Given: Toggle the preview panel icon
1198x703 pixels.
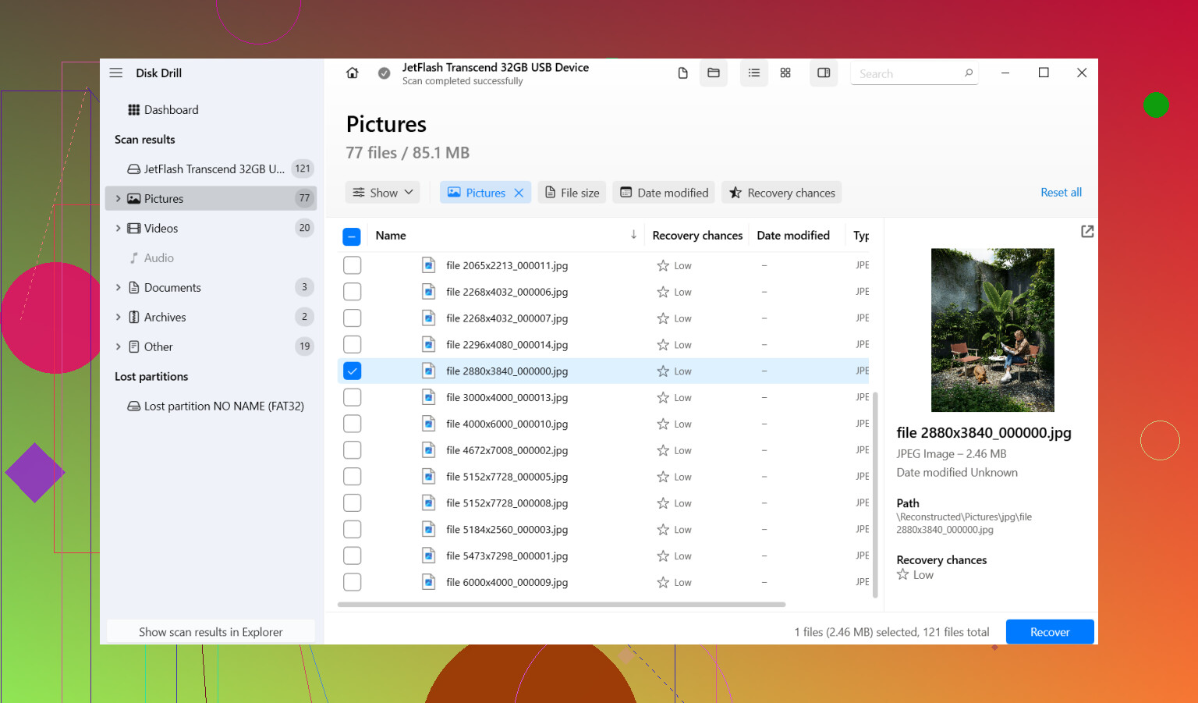Looking at the screenshot, I should click(824, 73).
